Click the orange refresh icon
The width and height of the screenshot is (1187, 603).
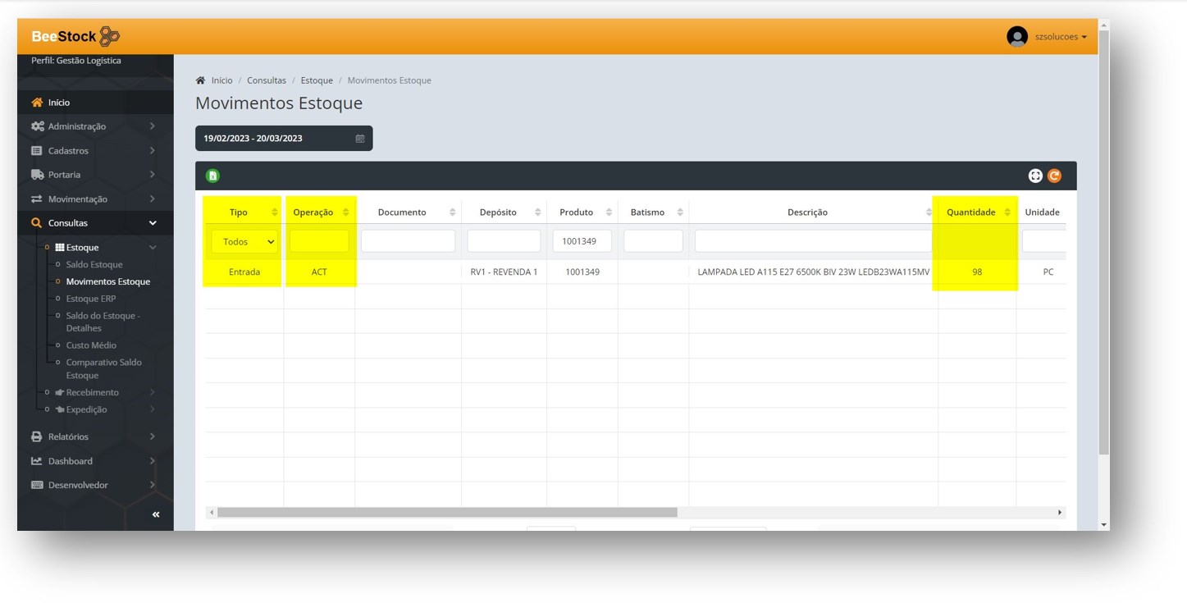point(1054,176)
